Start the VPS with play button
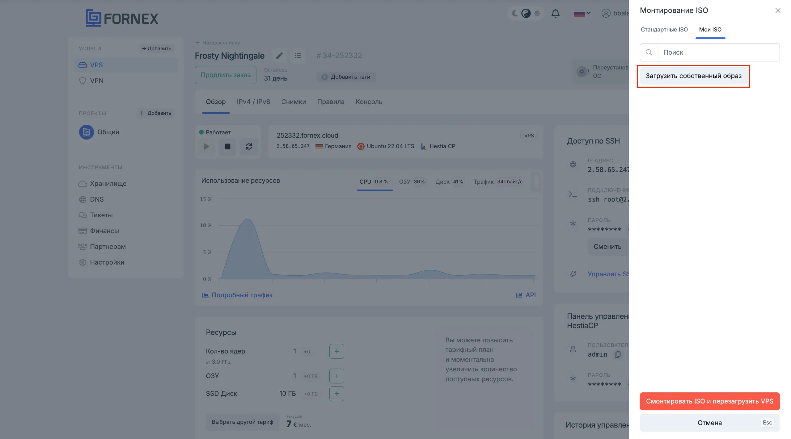This screenshot has width=791, height=439. pos(206,146)
